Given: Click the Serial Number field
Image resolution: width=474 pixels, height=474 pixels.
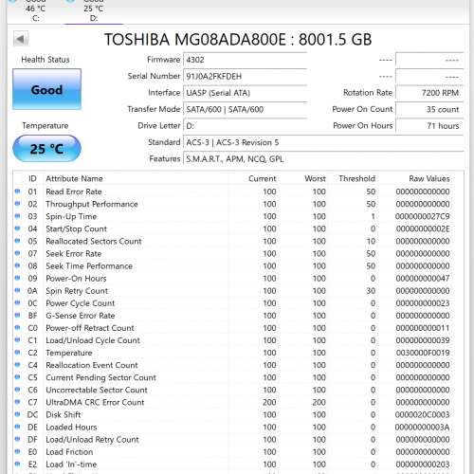Looking at the screenshot, I should (245, 76).
